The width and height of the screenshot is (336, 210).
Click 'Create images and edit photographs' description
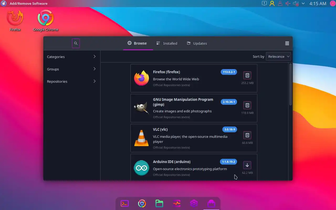tap(182, 111)
